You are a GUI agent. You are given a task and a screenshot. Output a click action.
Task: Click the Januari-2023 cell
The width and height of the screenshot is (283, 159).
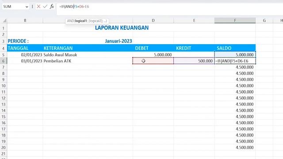[x=119, y=41]
